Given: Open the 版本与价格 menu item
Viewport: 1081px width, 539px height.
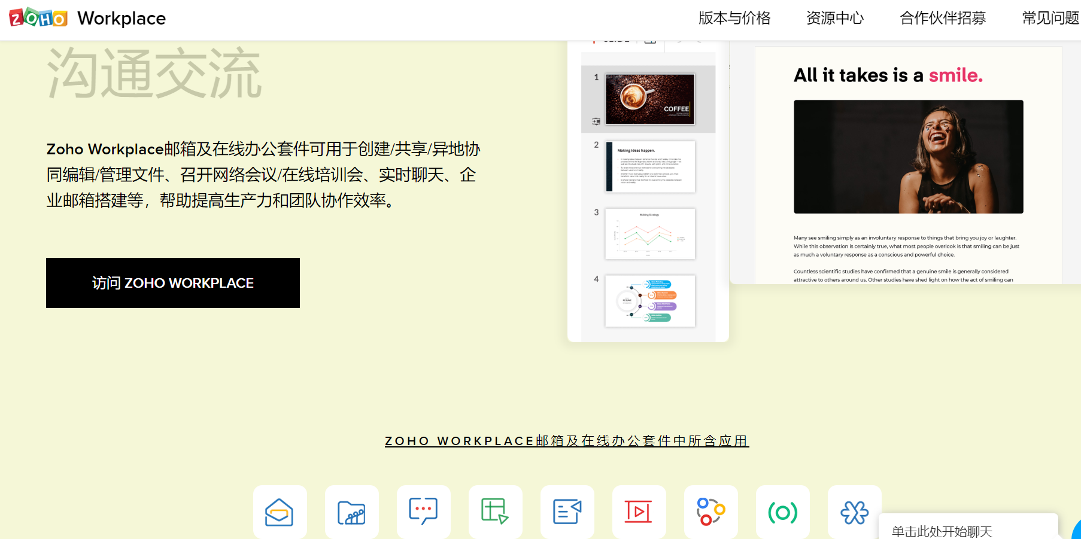Looking at the screenshot, I should 734,18.
